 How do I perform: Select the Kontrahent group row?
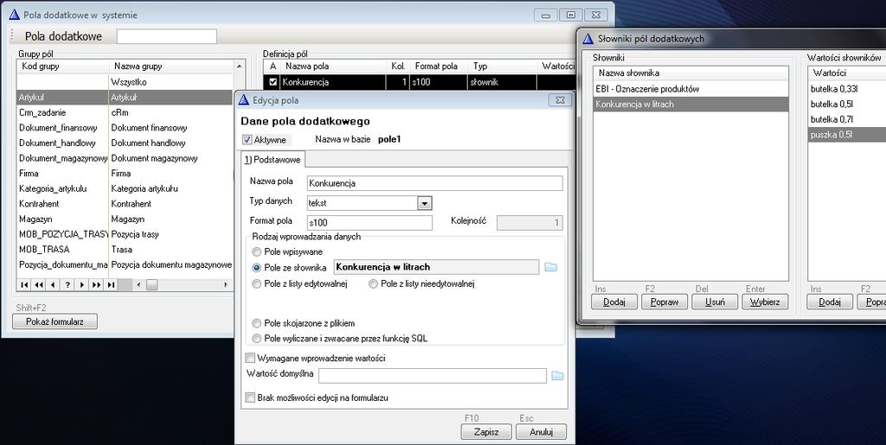coord(125,204)
